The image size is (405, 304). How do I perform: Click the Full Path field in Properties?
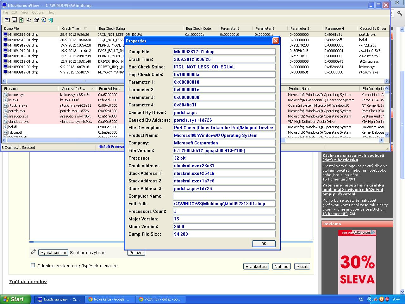tap(224, 204)
